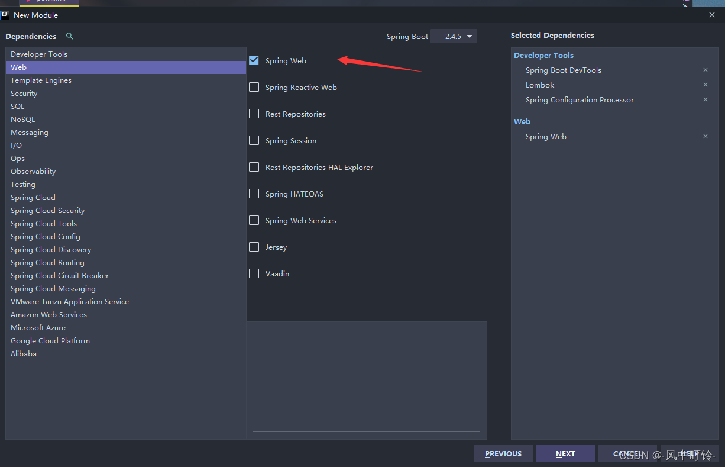Screen dimensions: 725x467
Task: Click the CANCEL button
Action: pyautogui.click(x=627, y=453)
